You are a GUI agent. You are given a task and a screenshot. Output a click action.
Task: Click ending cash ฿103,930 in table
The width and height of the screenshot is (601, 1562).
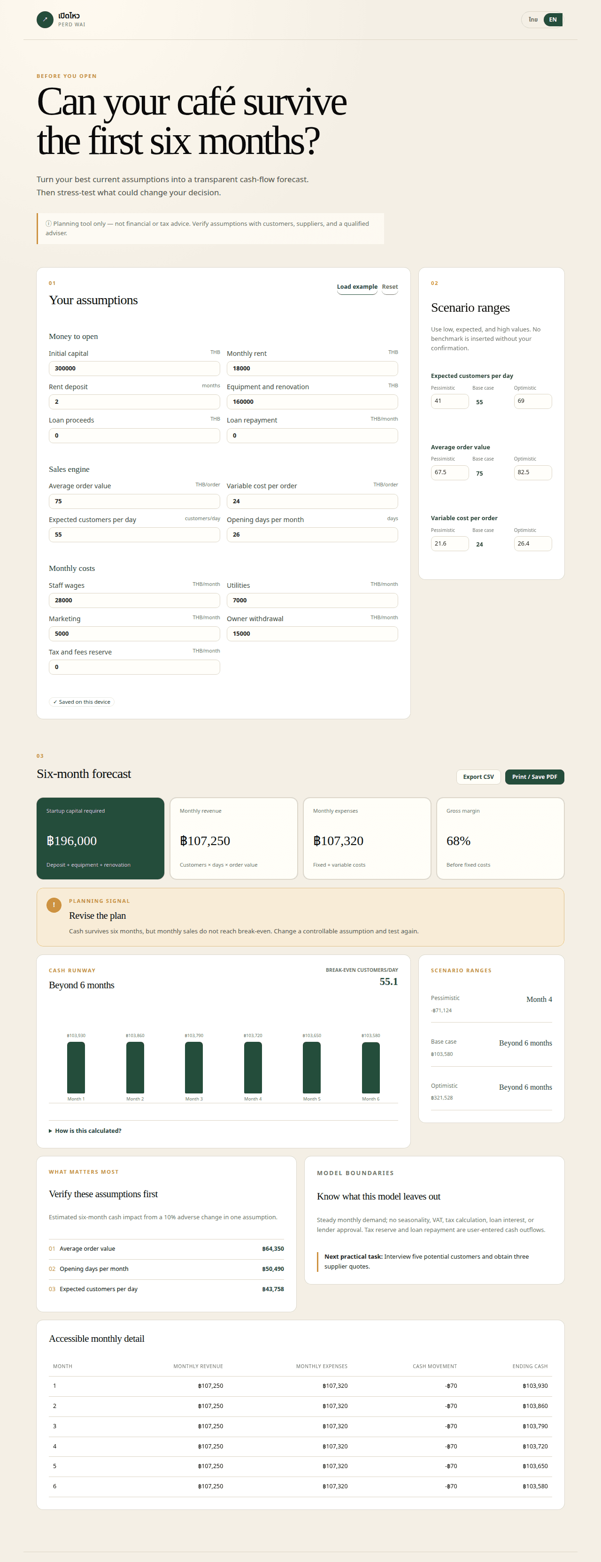coord(535,1385)
